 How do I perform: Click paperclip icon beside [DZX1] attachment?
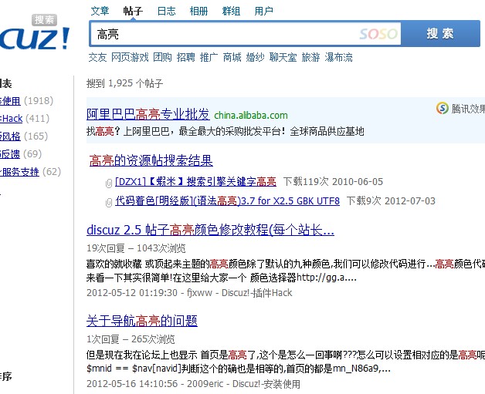click(x=109, y=183)
